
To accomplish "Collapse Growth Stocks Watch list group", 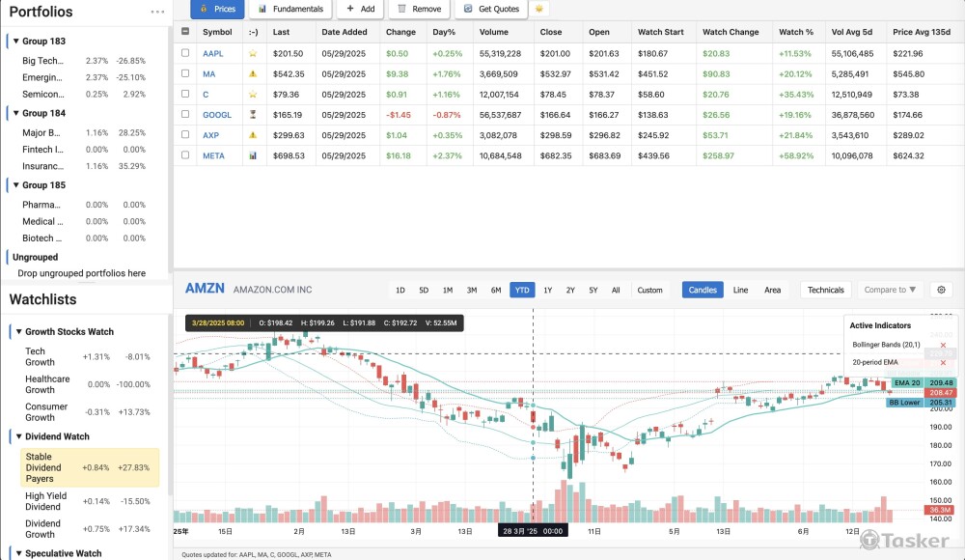I will click(x=18, y=331).
